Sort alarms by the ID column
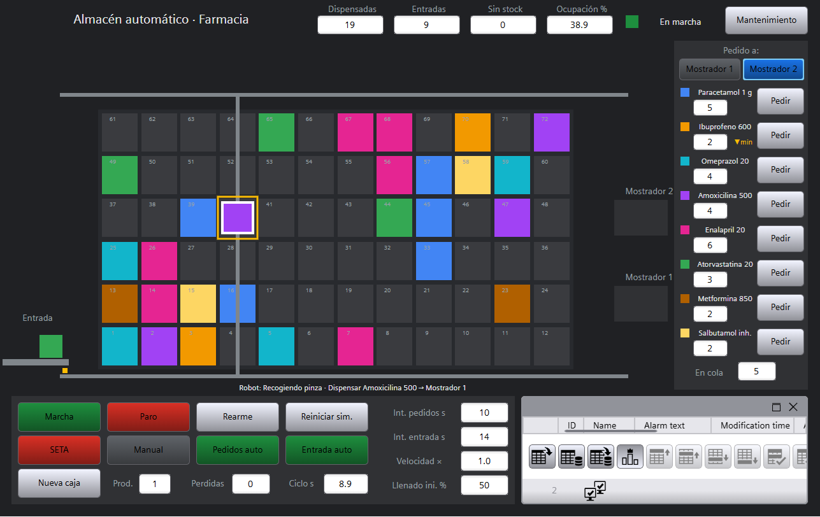 click(x=572, y=425)
